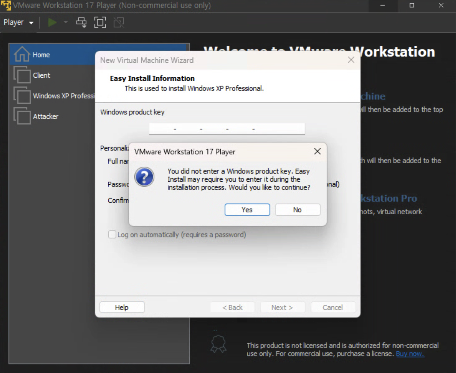Click the Unity mode toolbar icon
456x373 pixels.
tap(119, 22)
